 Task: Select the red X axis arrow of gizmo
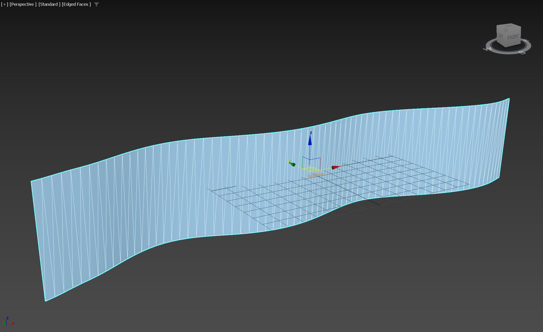click(x=335, y=167)
